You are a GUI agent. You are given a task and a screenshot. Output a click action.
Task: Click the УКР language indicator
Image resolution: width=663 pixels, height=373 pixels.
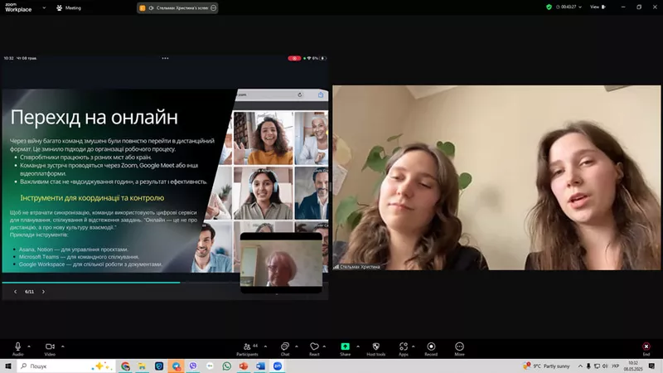pos(615,366)
